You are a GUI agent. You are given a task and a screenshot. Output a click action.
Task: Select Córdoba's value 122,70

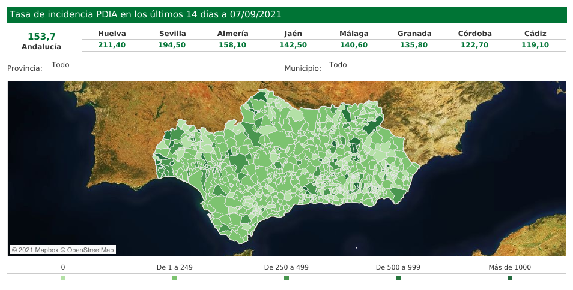(x=474, y=45)
